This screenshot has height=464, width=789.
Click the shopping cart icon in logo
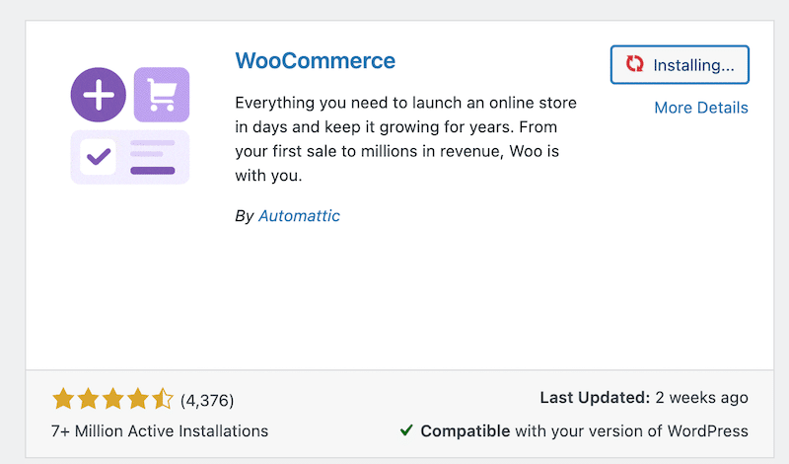point(161,95)
